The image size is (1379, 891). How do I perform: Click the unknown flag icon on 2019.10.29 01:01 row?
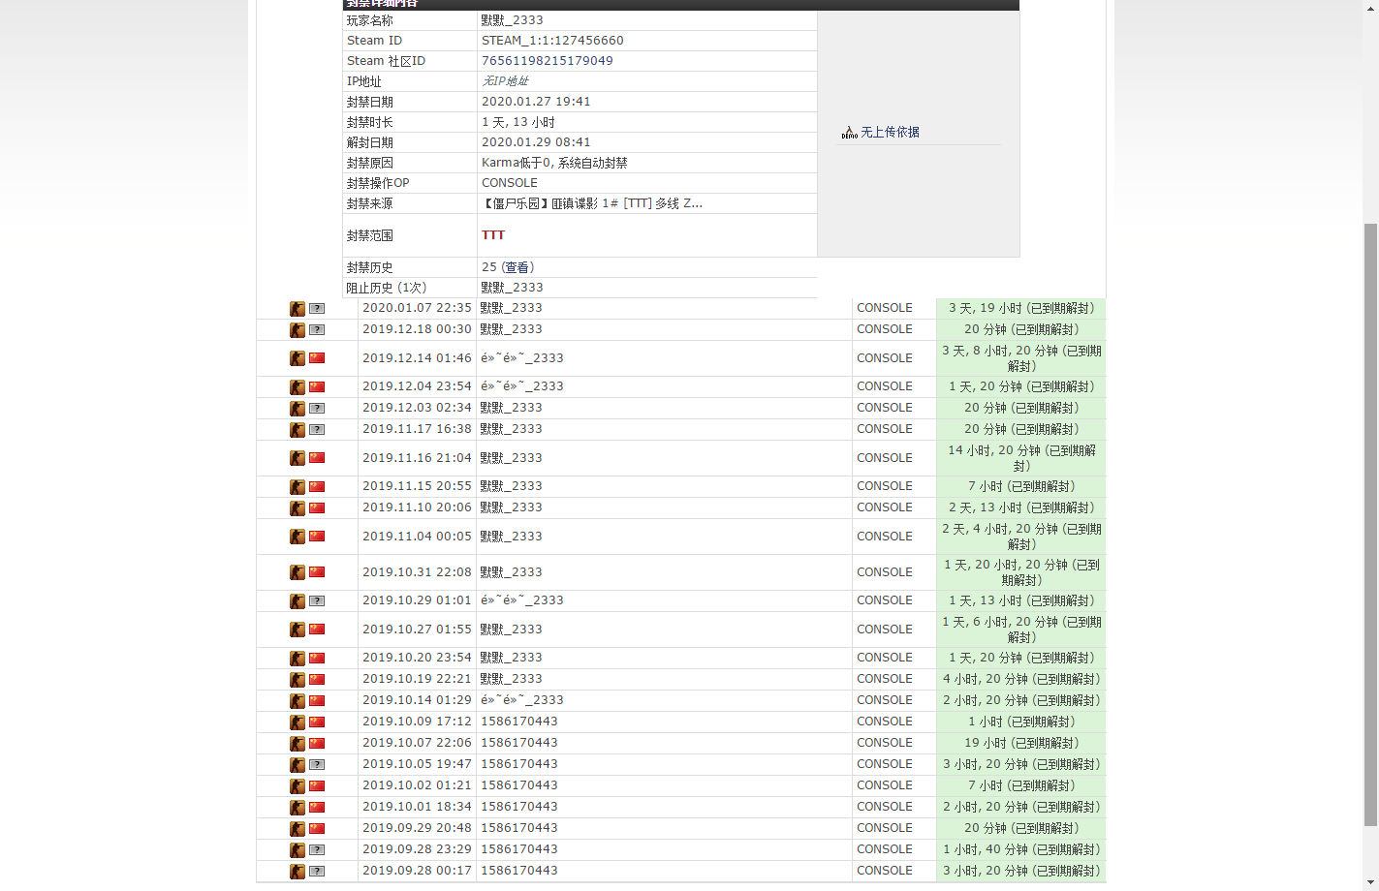[317, 601]
